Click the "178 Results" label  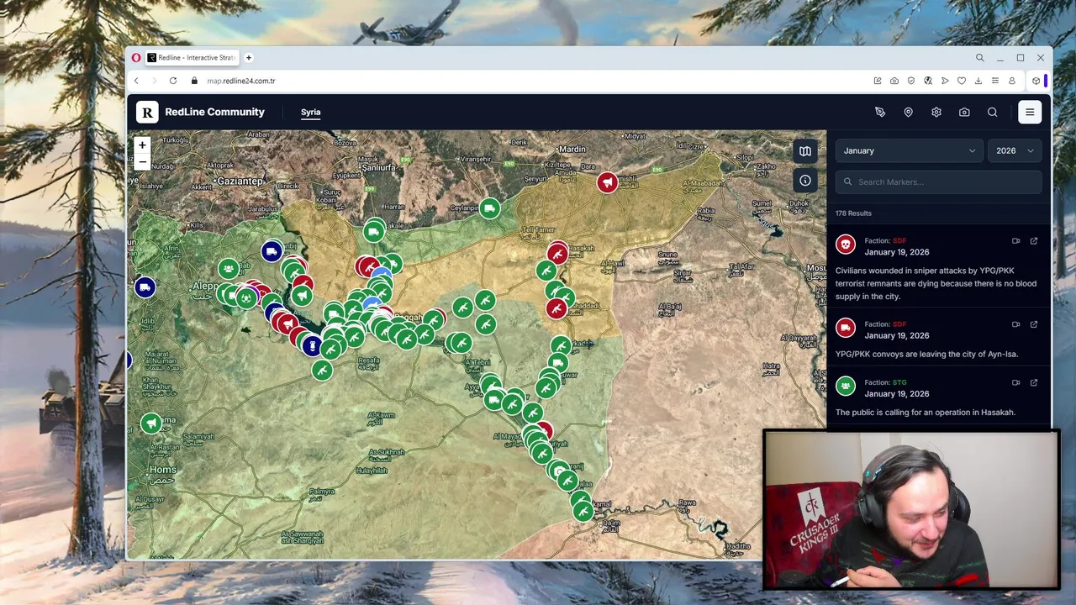853,213
